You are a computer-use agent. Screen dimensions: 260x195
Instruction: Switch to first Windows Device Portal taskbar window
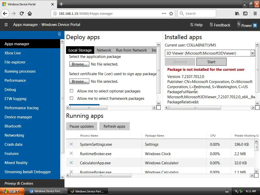coord(47,191)
